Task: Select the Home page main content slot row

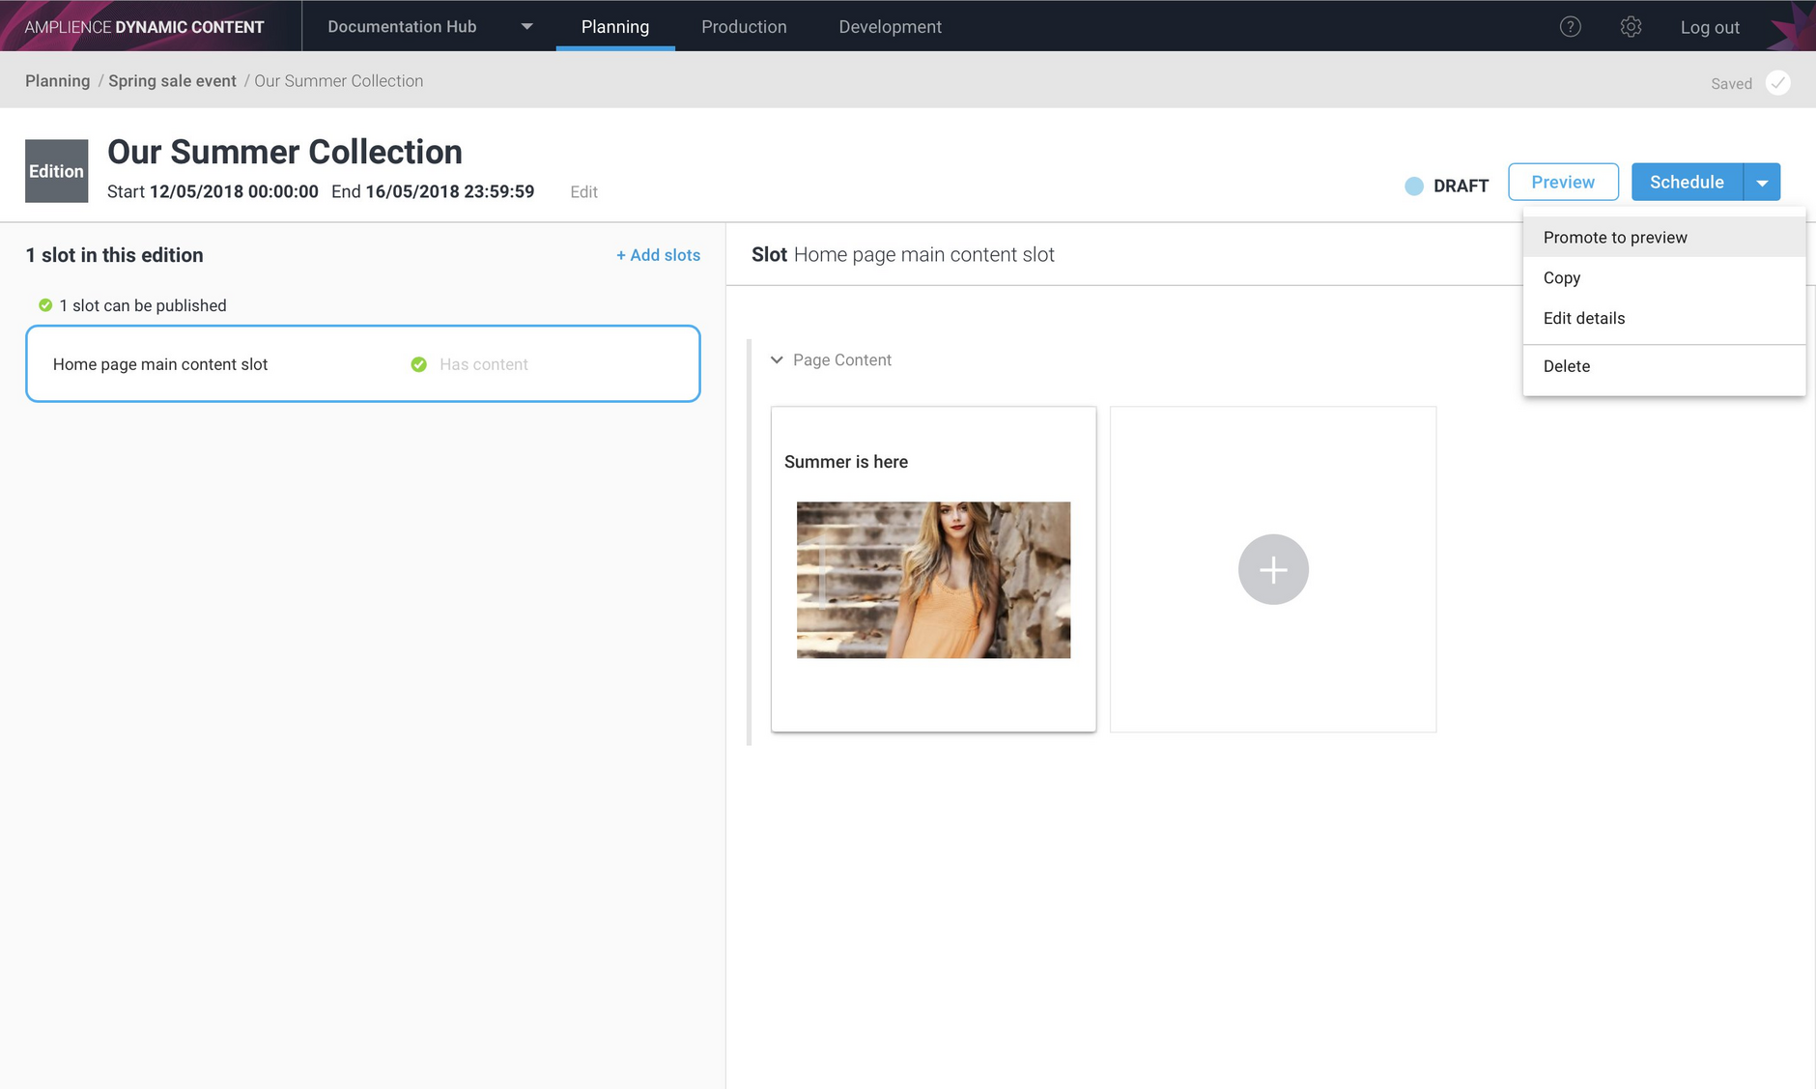Action: pos(363,364)
